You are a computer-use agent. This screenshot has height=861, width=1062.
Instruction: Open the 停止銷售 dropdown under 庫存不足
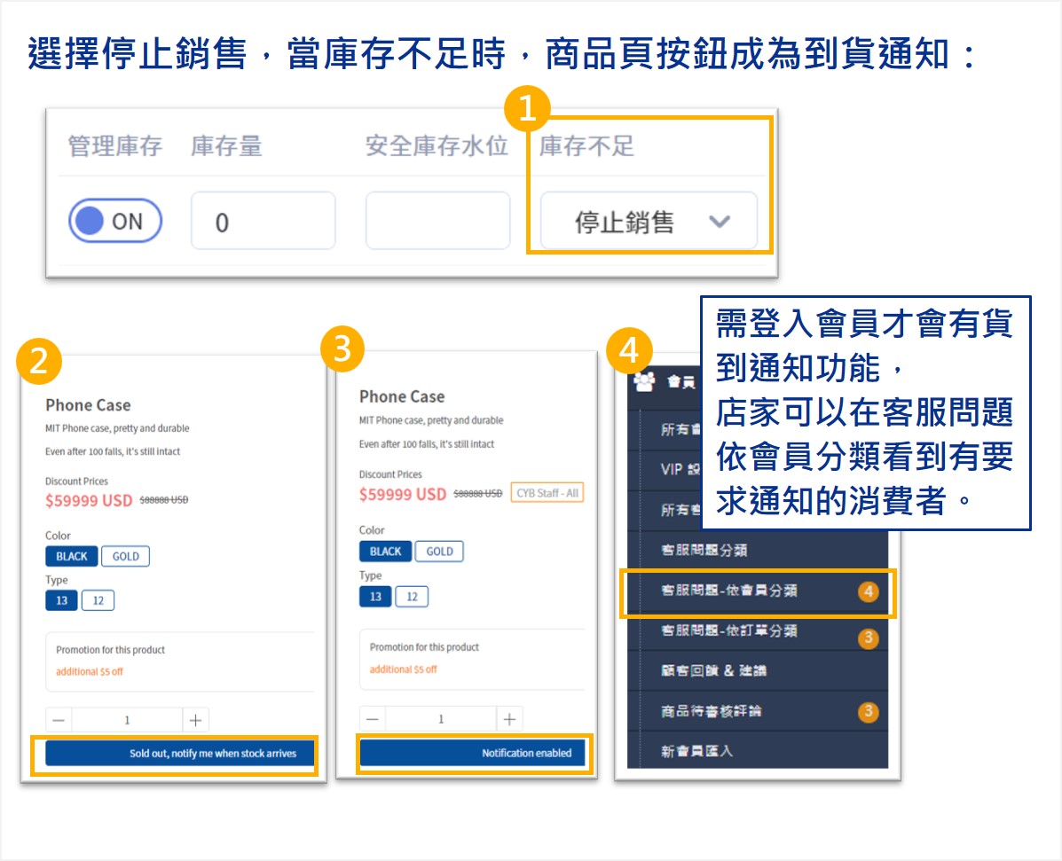click(x=649, y=222)
